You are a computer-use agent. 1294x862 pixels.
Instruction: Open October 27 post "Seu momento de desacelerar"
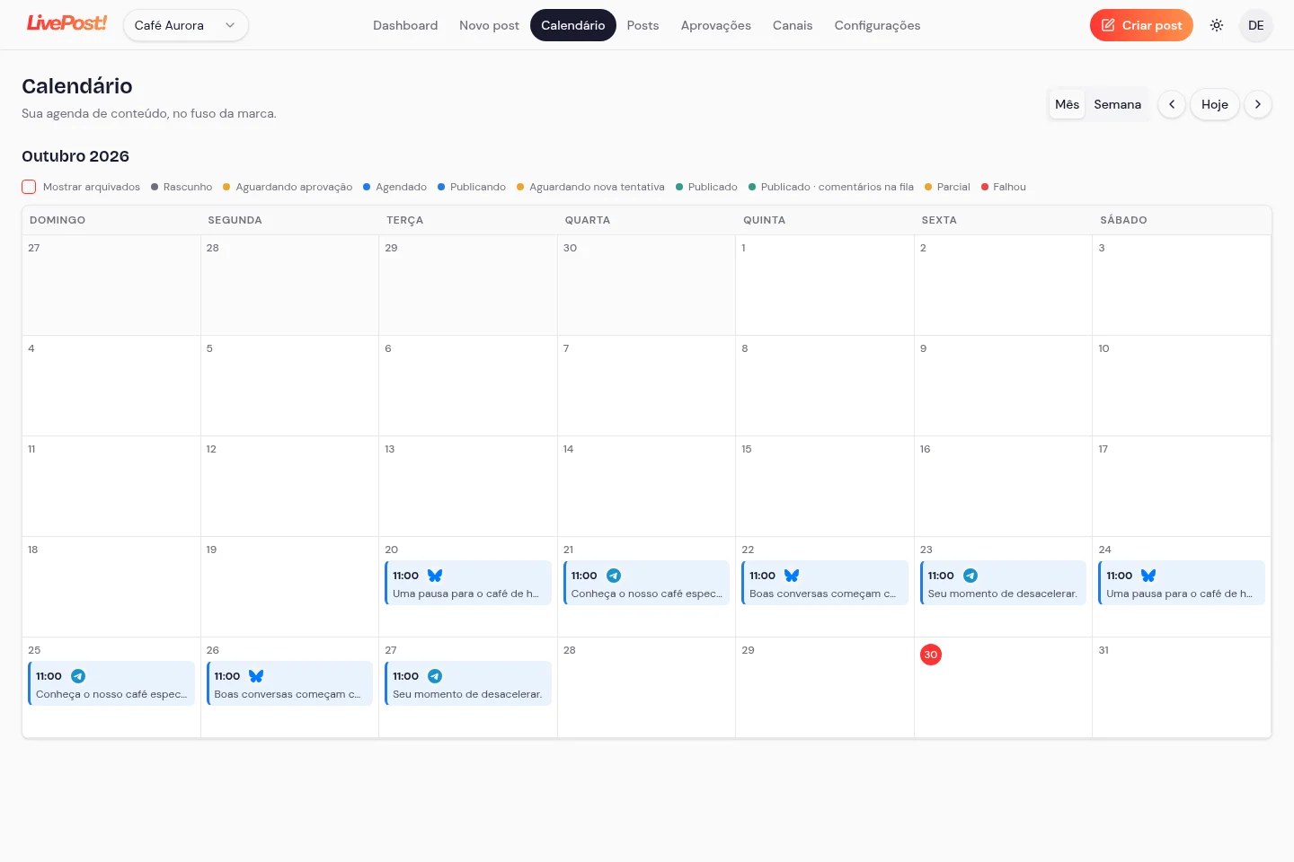click(x=468, y=683)
